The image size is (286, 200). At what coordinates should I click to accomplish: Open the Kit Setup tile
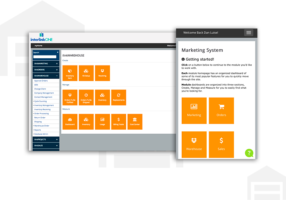86,73
